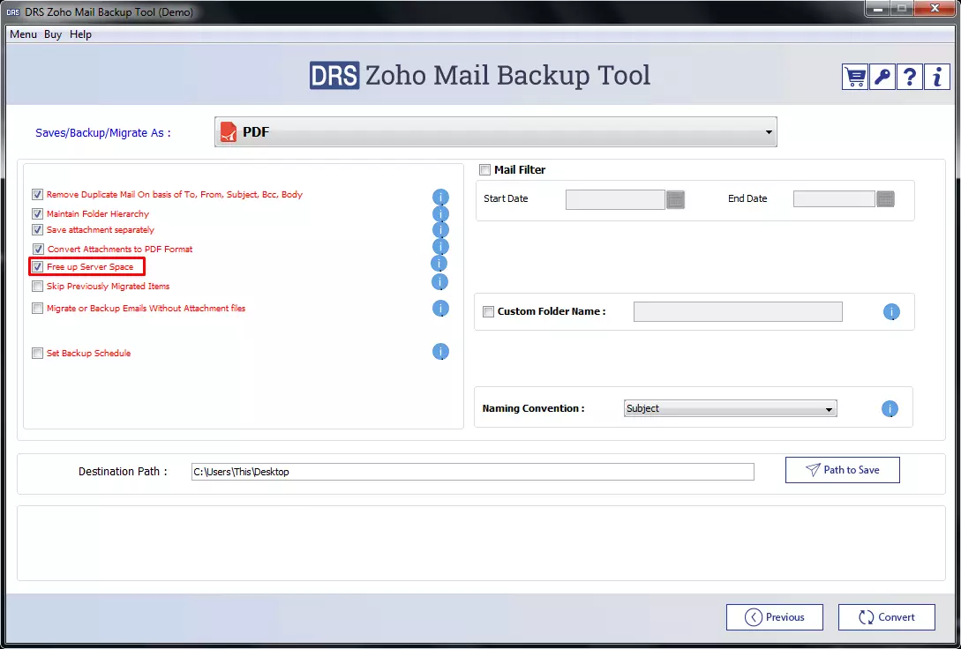This screenshot has width=961, height=649.
Task: Click the 'Naming Convention :' label
Action: coord(533,408)
